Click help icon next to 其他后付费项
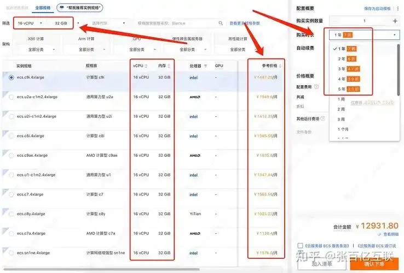 (322, 118)
